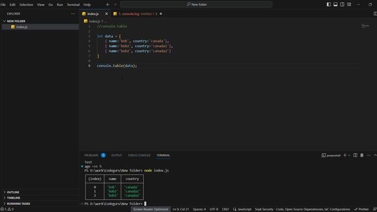Go forward using the navigation arrow
The image size is (377, 212).
(115, 4)
